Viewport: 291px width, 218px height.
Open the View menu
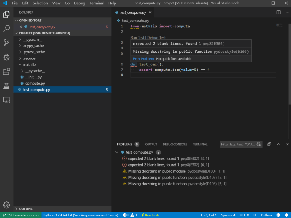coord(56,3)
